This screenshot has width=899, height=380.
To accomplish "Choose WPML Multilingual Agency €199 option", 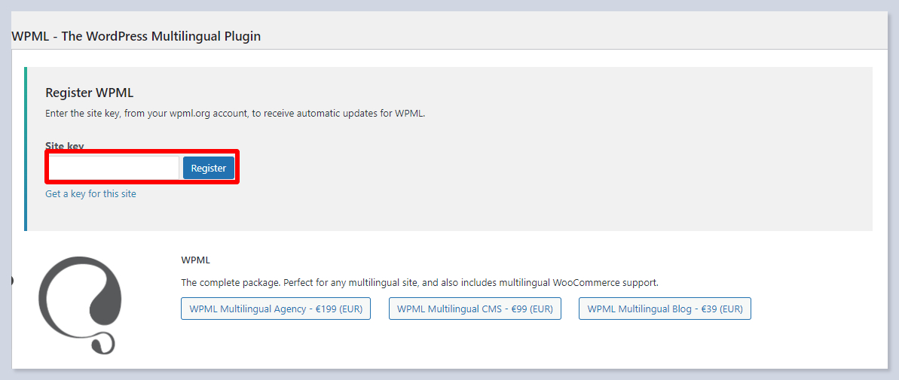I will click(276, 309).
